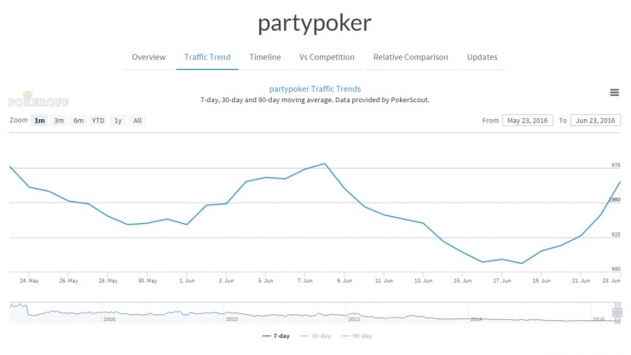Set zoom range to 3m

(59, 121)
